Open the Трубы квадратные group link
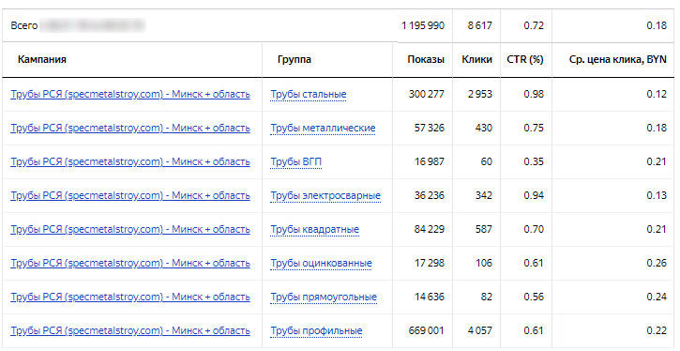This screenshot has height=351, width=680. (x=315, y=230)
